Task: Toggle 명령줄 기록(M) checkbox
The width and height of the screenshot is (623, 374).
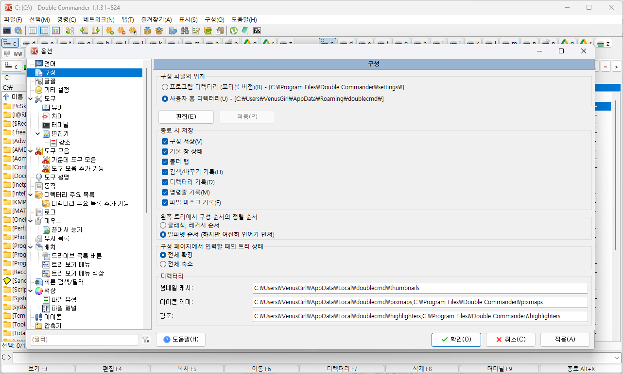Action: [165, 192]
